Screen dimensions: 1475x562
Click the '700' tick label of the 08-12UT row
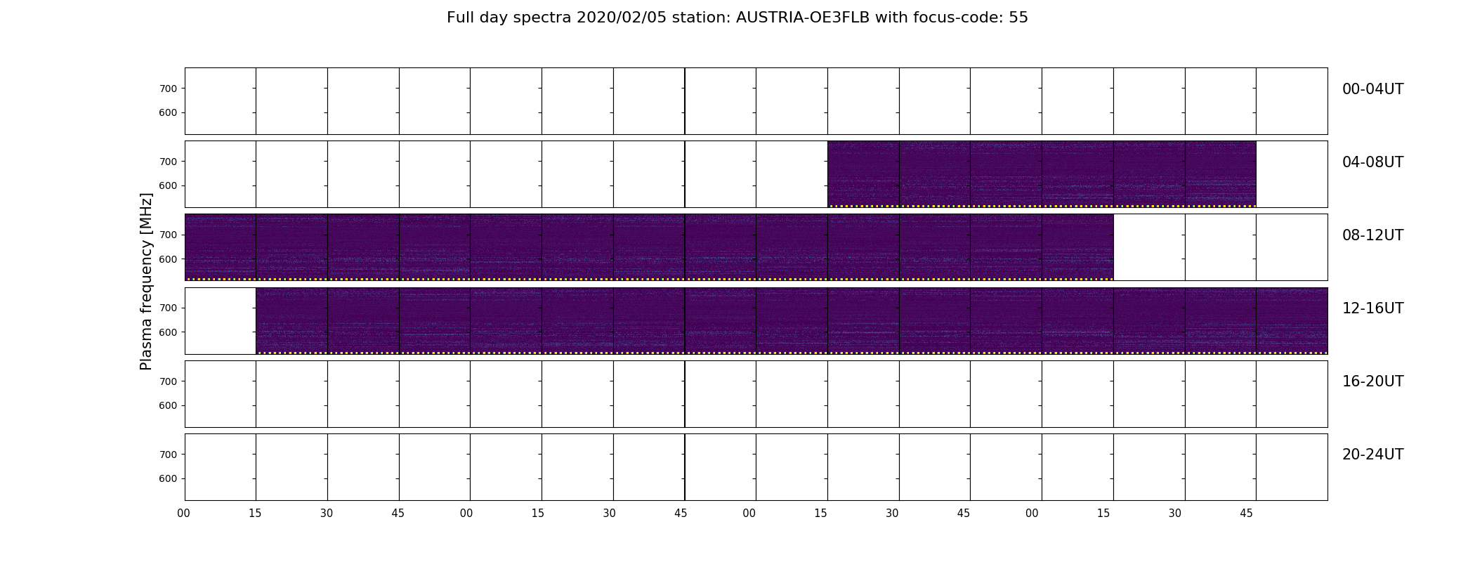click(168, 235)
